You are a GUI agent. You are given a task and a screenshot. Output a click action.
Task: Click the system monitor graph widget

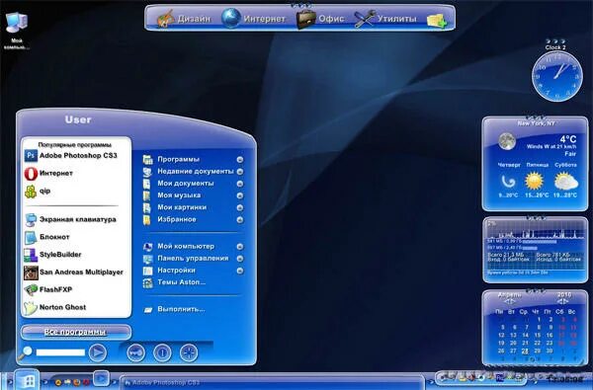tap(535, 250)
